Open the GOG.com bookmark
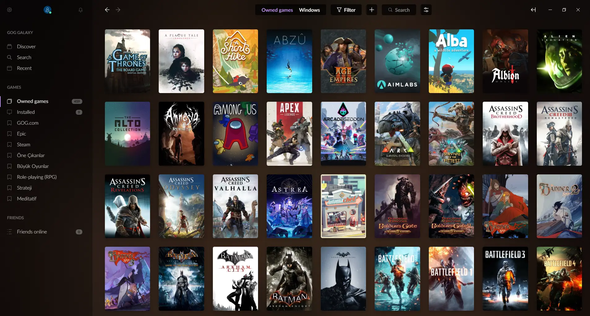This screenshot has height=316, width=590. click(46, 123)
